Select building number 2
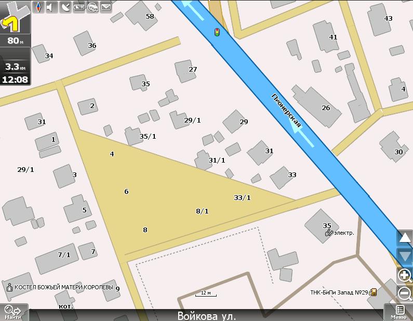 tap(92, 106)
